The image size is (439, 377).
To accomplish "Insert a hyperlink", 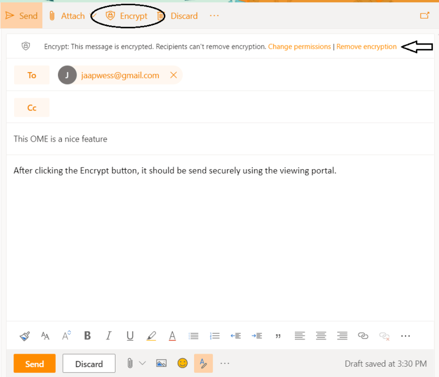I will point(363,336).
